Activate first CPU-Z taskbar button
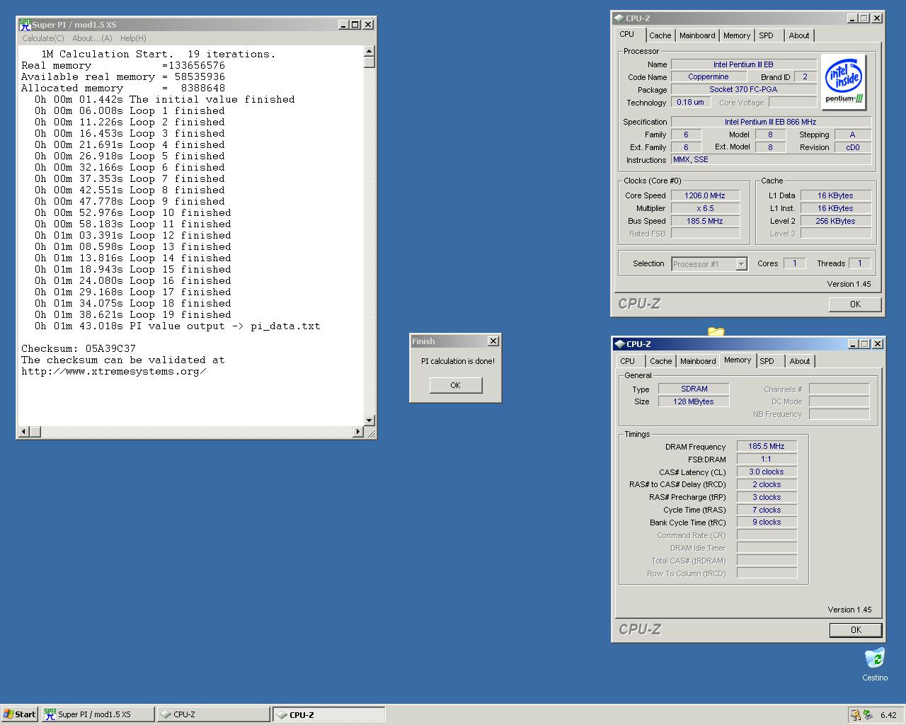Screen dimensions: 906x725 pos(213,714)
